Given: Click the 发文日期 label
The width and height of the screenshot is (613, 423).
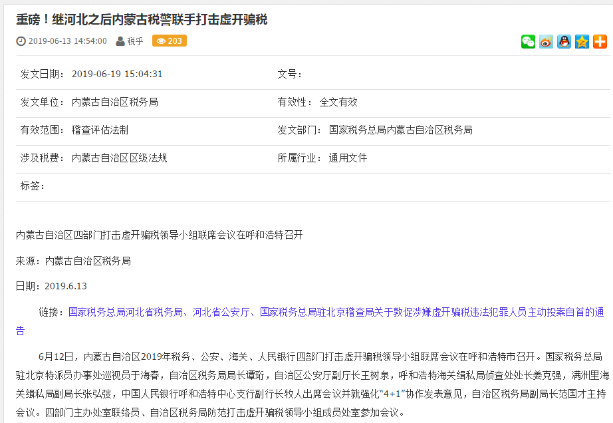Looking at the screenshot, I should 42,74.
